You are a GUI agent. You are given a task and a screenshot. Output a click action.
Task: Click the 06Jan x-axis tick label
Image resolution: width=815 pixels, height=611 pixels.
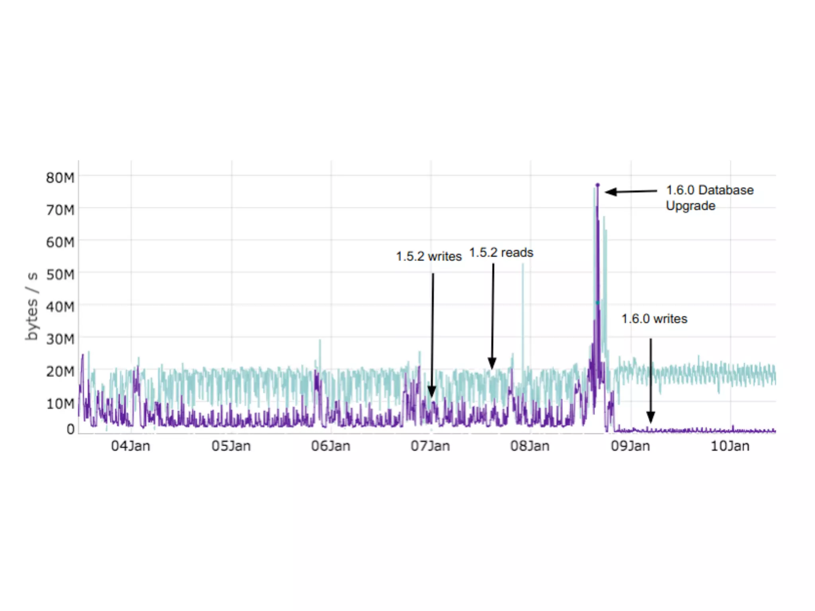click(x=331, y=446)
